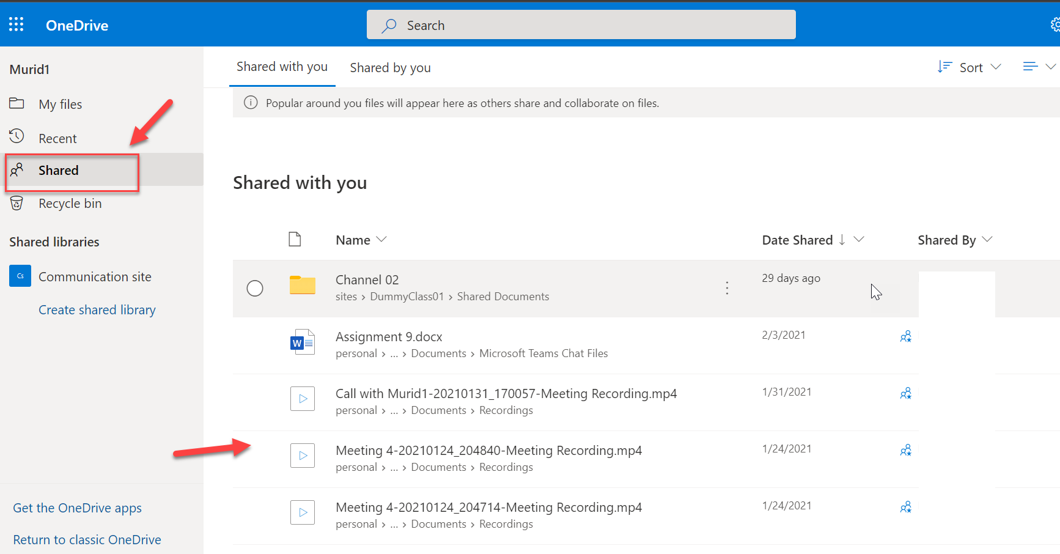Viewport: 1060px width, 554px height.
Task: Click the Shared people icon in sidebar
Action: (17, 170)
